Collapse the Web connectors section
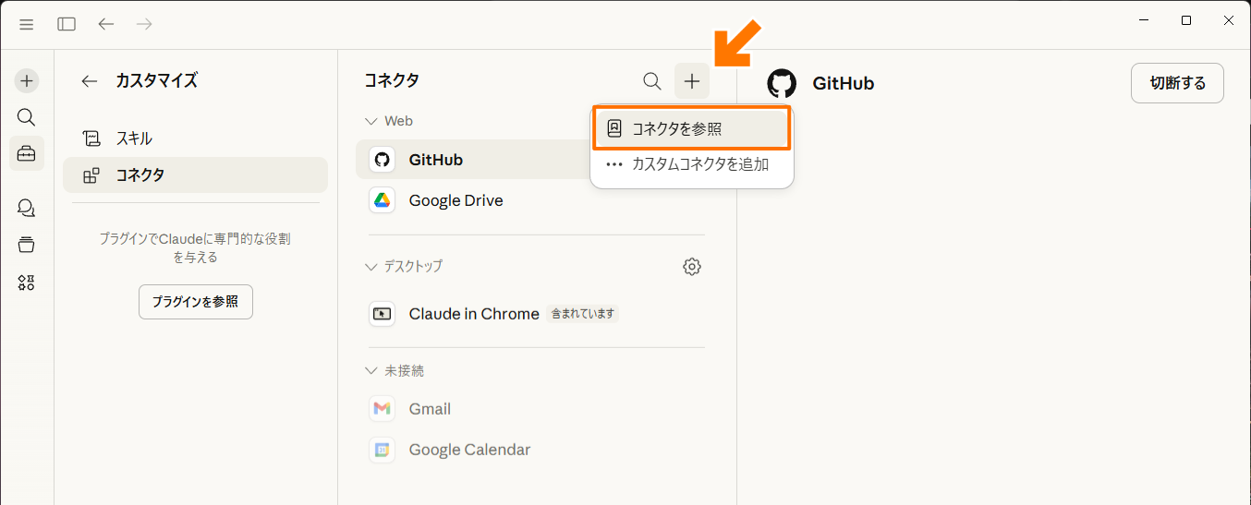1251x505 pixels. click(x=371, y=121)
